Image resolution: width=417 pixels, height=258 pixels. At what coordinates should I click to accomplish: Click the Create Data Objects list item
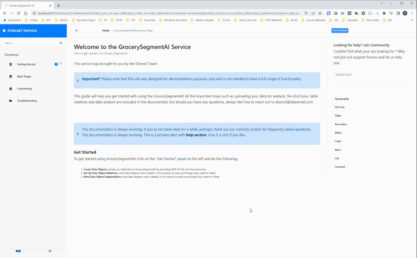[x=145, y=170]
